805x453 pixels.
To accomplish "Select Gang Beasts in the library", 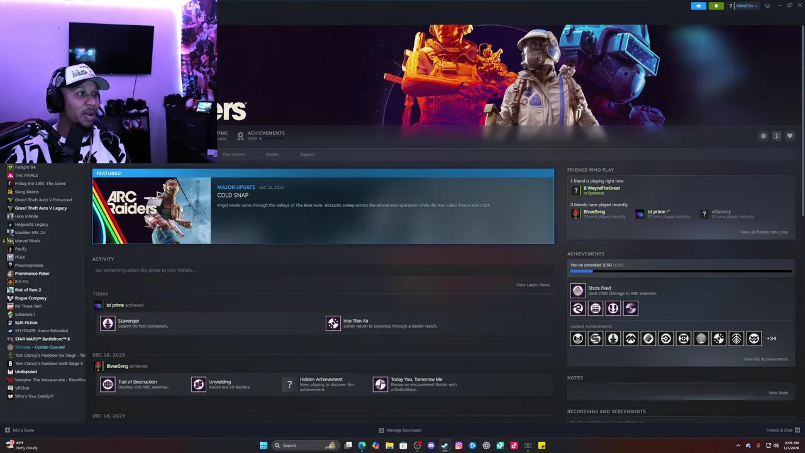I will [27, 192].
